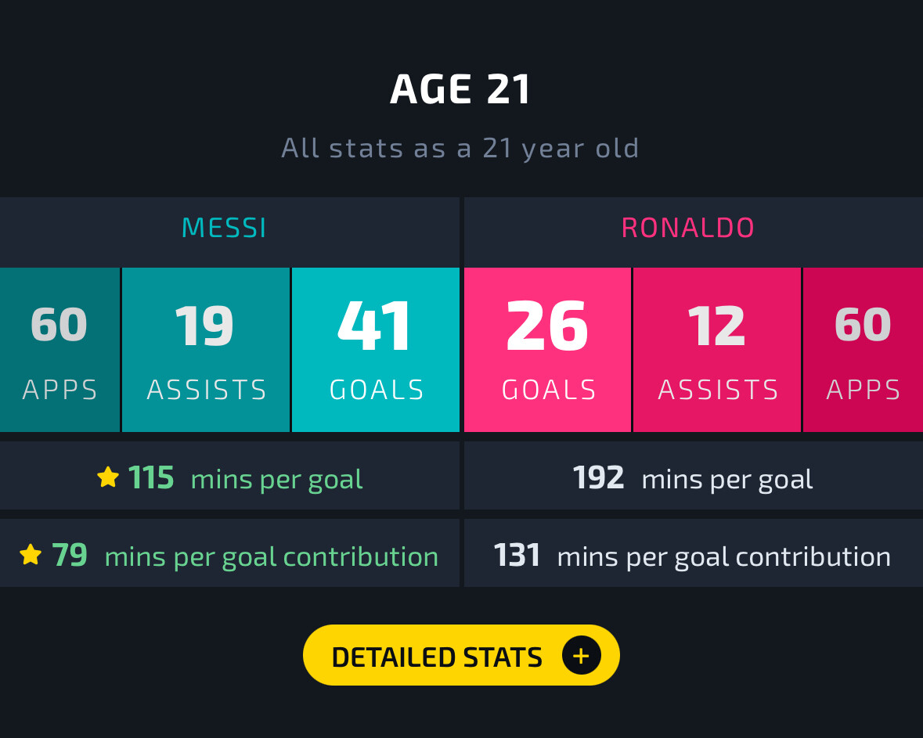The image size is (923, 738).
Task: Select the Messi 60 apps tile
Action: (x=59, y=350)
